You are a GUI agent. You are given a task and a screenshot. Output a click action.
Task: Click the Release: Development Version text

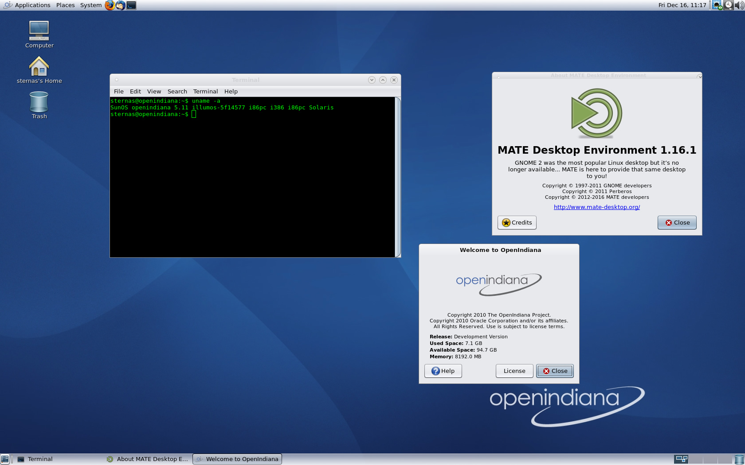coord(468,337)
